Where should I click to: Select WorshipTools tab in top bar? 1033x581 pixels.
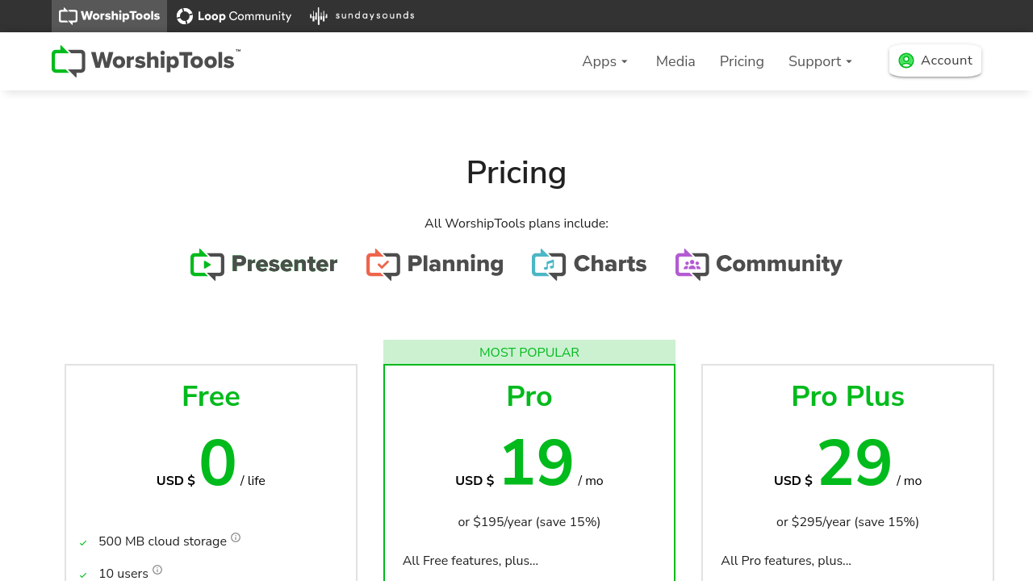pos(109,16)
